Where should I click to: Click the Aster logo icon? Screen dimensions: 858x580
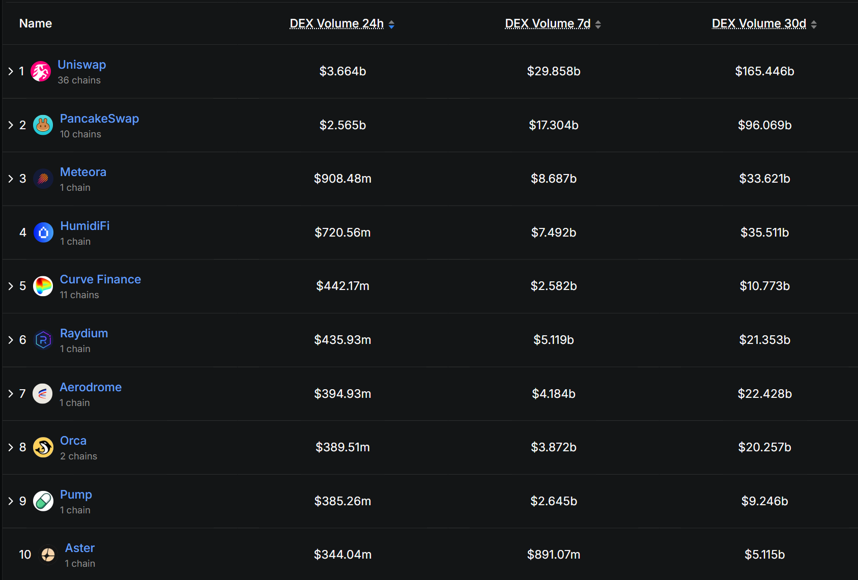48,555
